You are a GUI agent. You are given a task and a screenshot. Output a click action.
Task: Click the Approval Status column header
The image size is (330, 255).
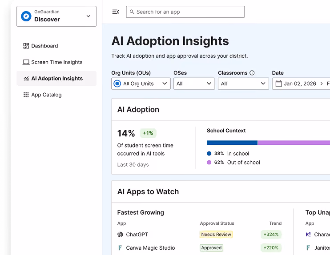217,223
